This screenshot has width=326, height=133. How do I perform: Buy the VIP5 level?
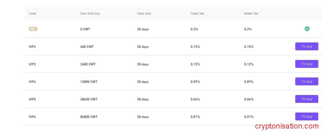coord(307,99)
